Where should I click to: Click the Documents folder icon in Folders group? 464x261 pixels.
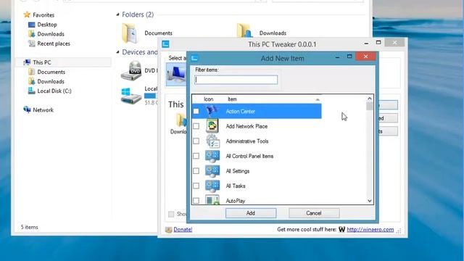click(x=129, y=33)
